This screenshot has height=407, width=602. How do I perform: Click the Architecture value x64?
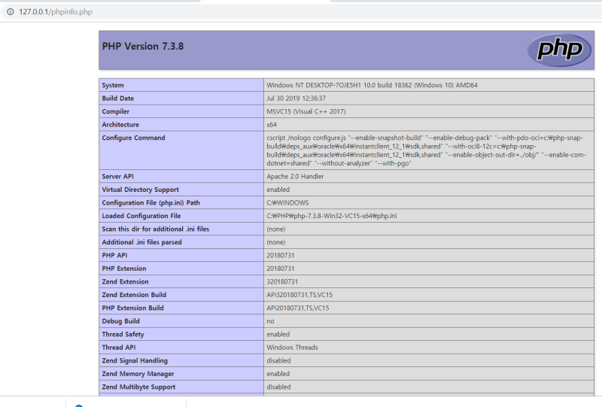click(x=271, y=125)
